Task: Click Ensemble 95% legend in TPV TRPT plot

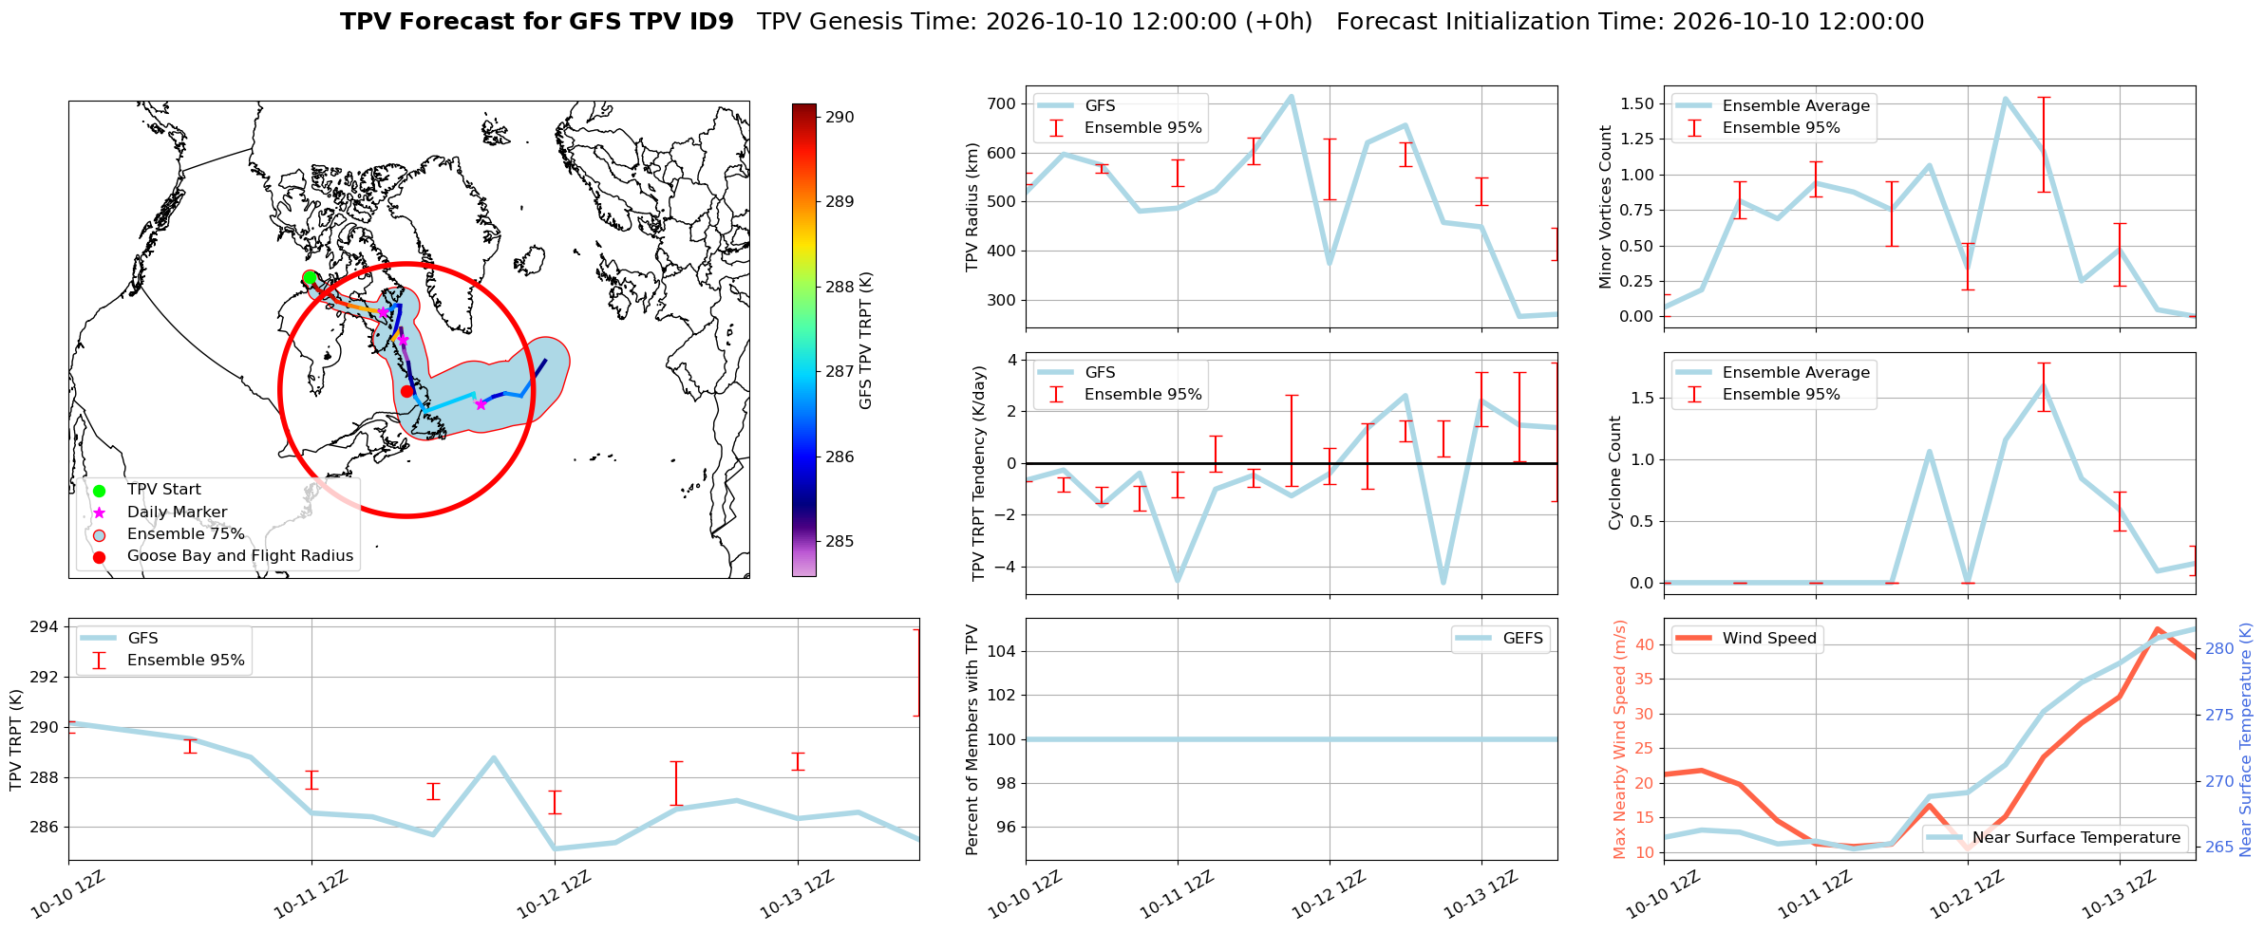Action: pos(163,661)
